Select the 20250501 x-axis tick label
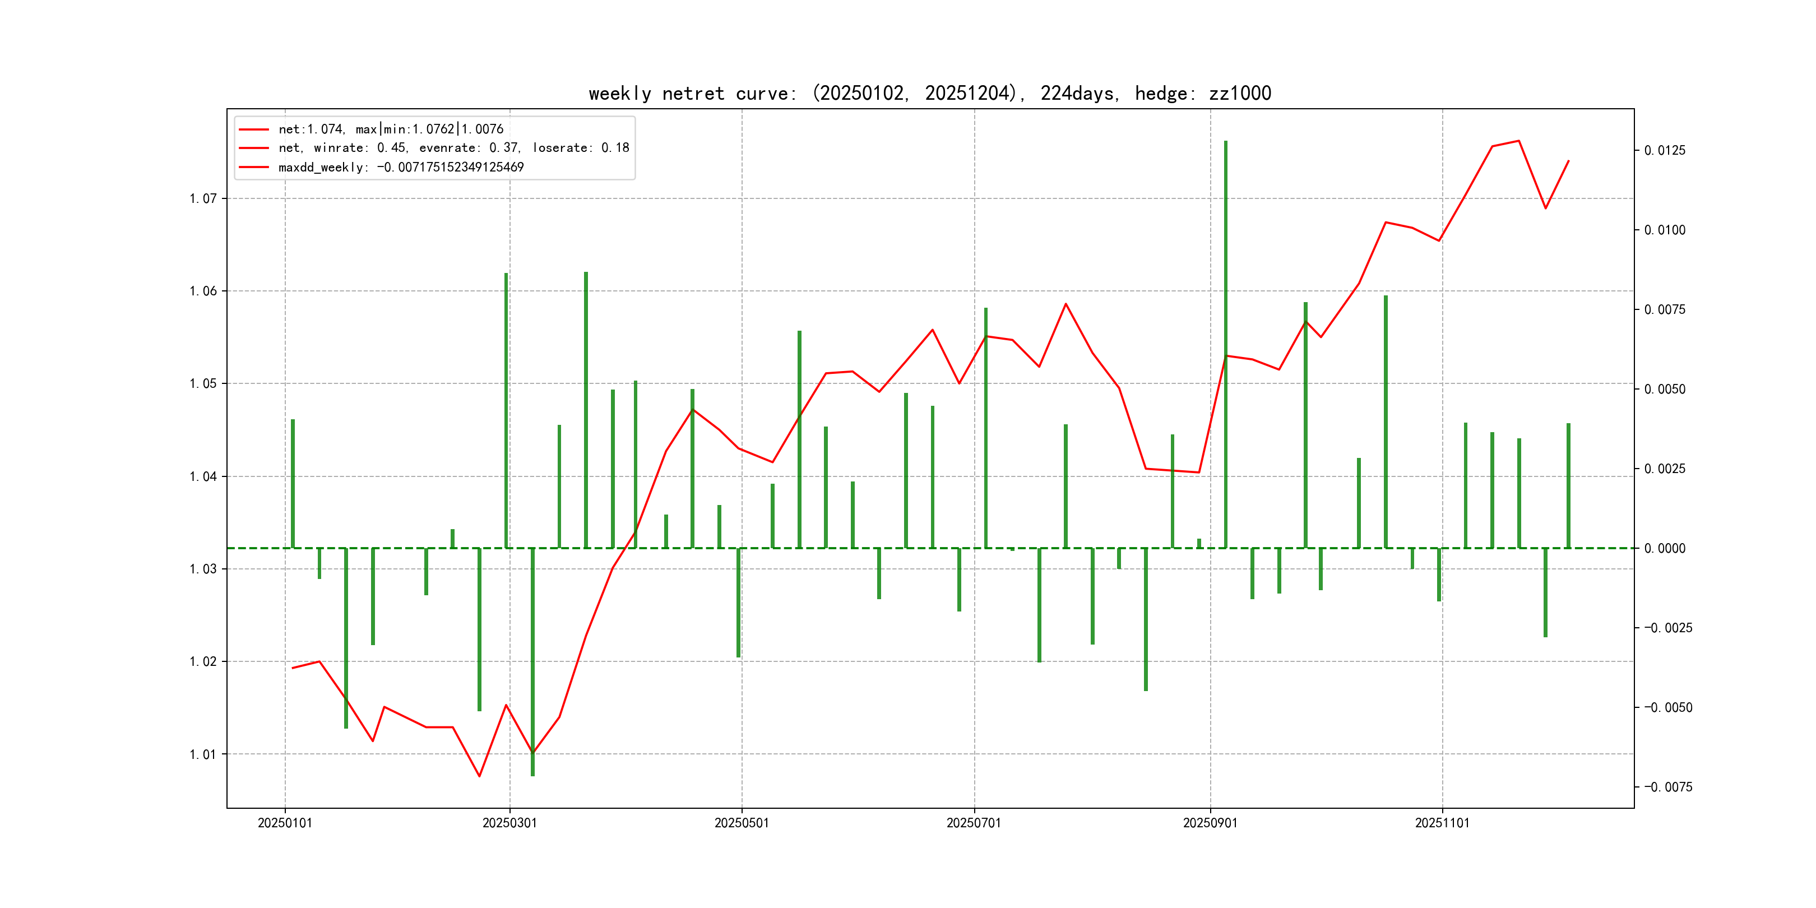 point(742,823)
